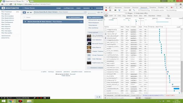Clear the network log with the clear icon

(x=110, y=10)
